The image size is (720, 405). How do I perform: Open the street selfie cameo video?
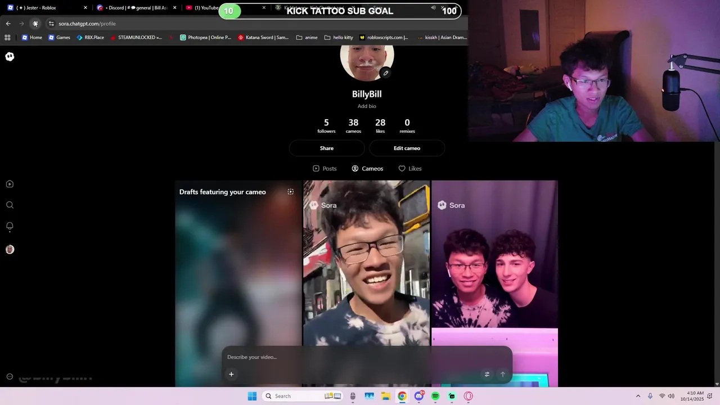point(367,284)
